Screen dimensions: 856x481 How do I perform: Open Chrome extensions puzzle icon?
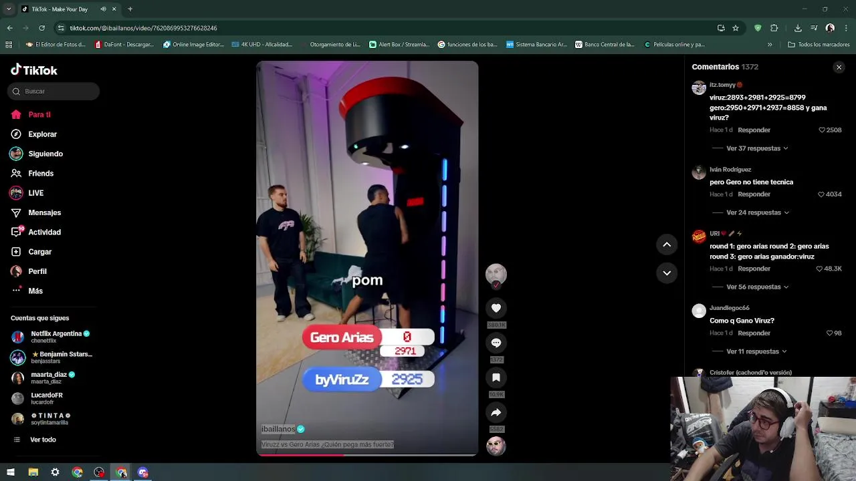[x=774, y=28]
